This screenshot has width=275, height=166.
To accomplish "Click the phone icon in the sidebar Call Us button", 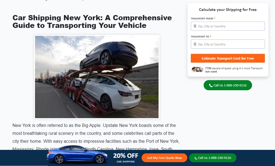I will [211, 85].
